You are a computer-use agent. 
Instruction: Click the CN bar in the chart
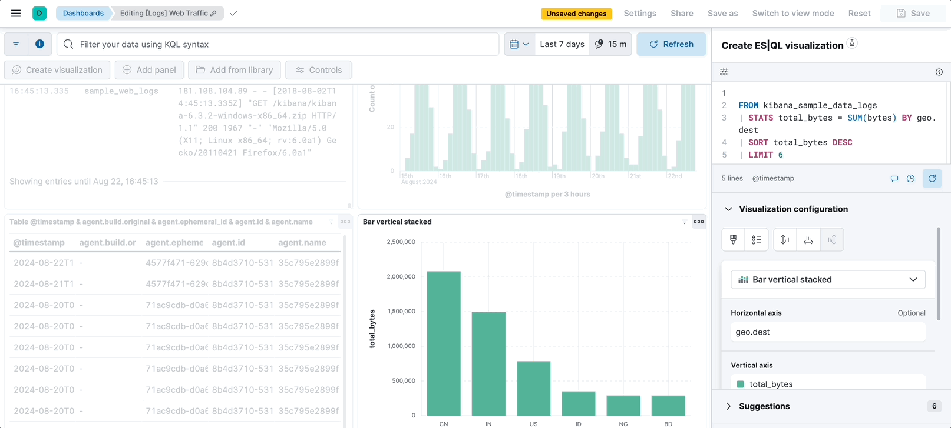coord(444,343)
